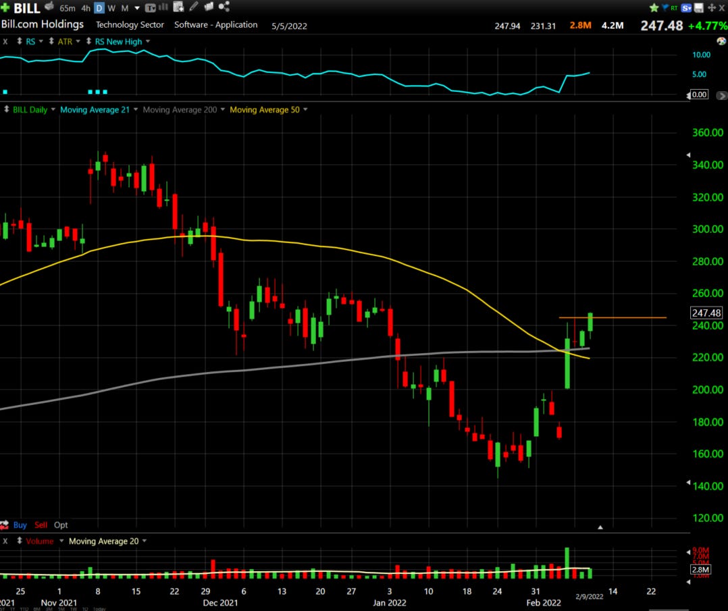Click the move arrows beside ATR label
This screenshot has width=728, height=611.
click(x=51, y=41)
